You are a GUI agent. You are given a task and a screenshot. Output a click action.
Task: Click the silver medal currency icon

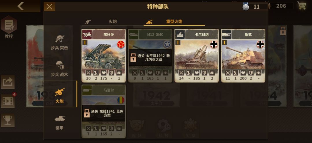coord(246,7)
